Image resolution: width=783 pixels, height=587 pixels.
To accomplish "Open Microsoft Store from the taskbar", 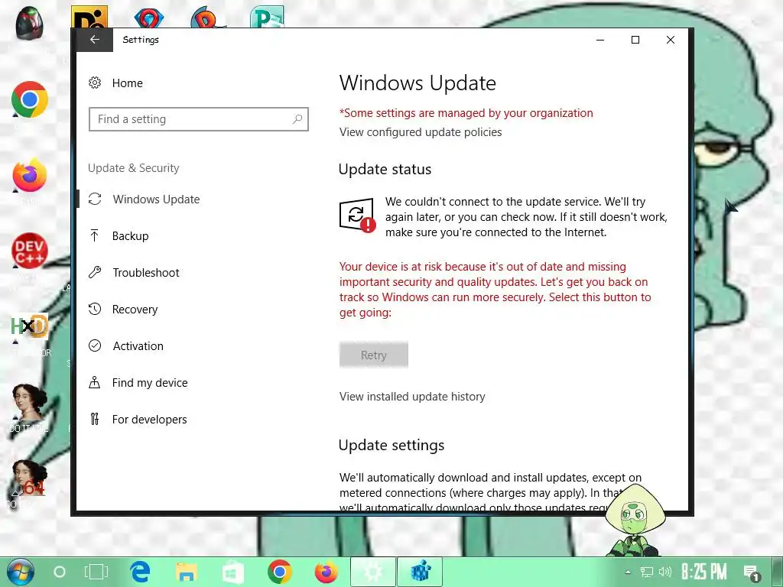I will click(232, 572).
